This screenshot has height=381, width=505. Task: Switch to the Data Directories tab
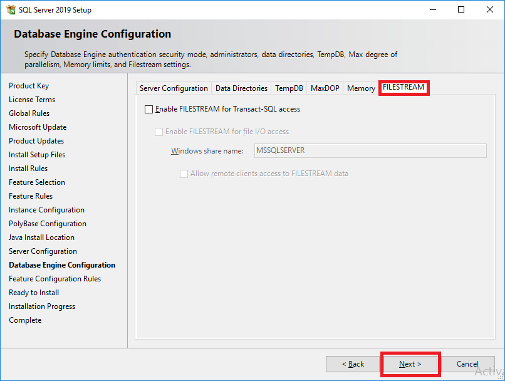[241, 88]
